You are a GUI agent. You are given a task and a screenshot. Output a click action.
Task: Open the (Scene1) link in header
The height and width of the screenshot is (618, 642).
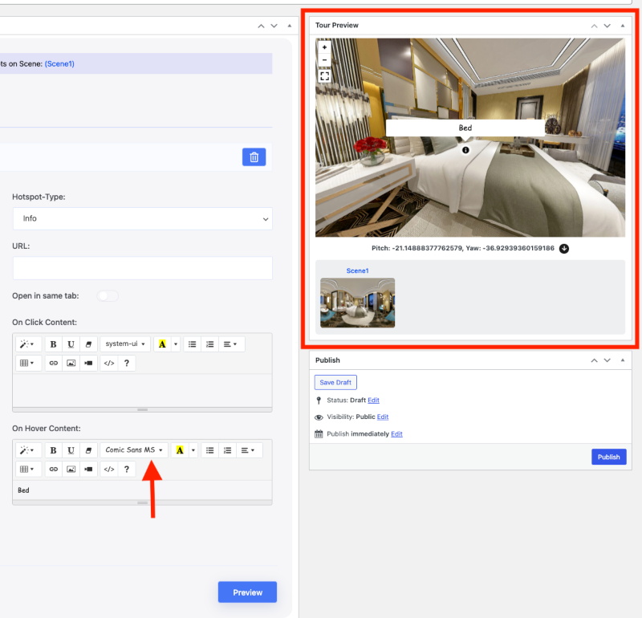(x=59, y=64)
